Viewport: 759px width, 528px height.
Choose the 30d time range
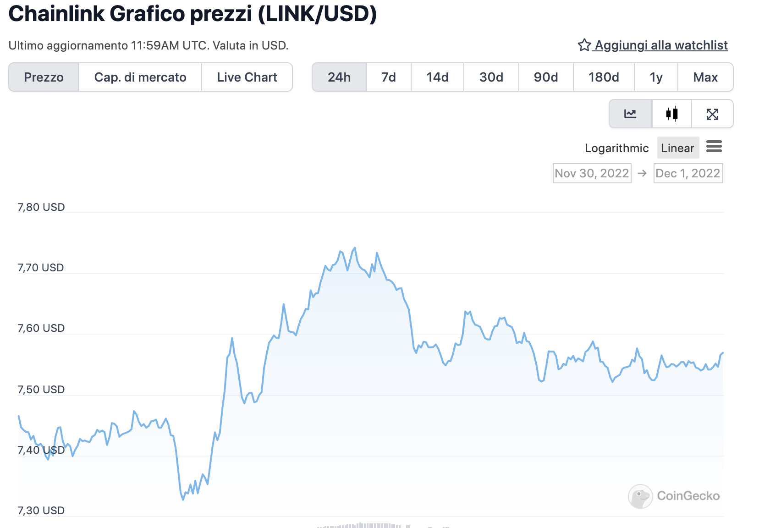click(x=491, y=77)
